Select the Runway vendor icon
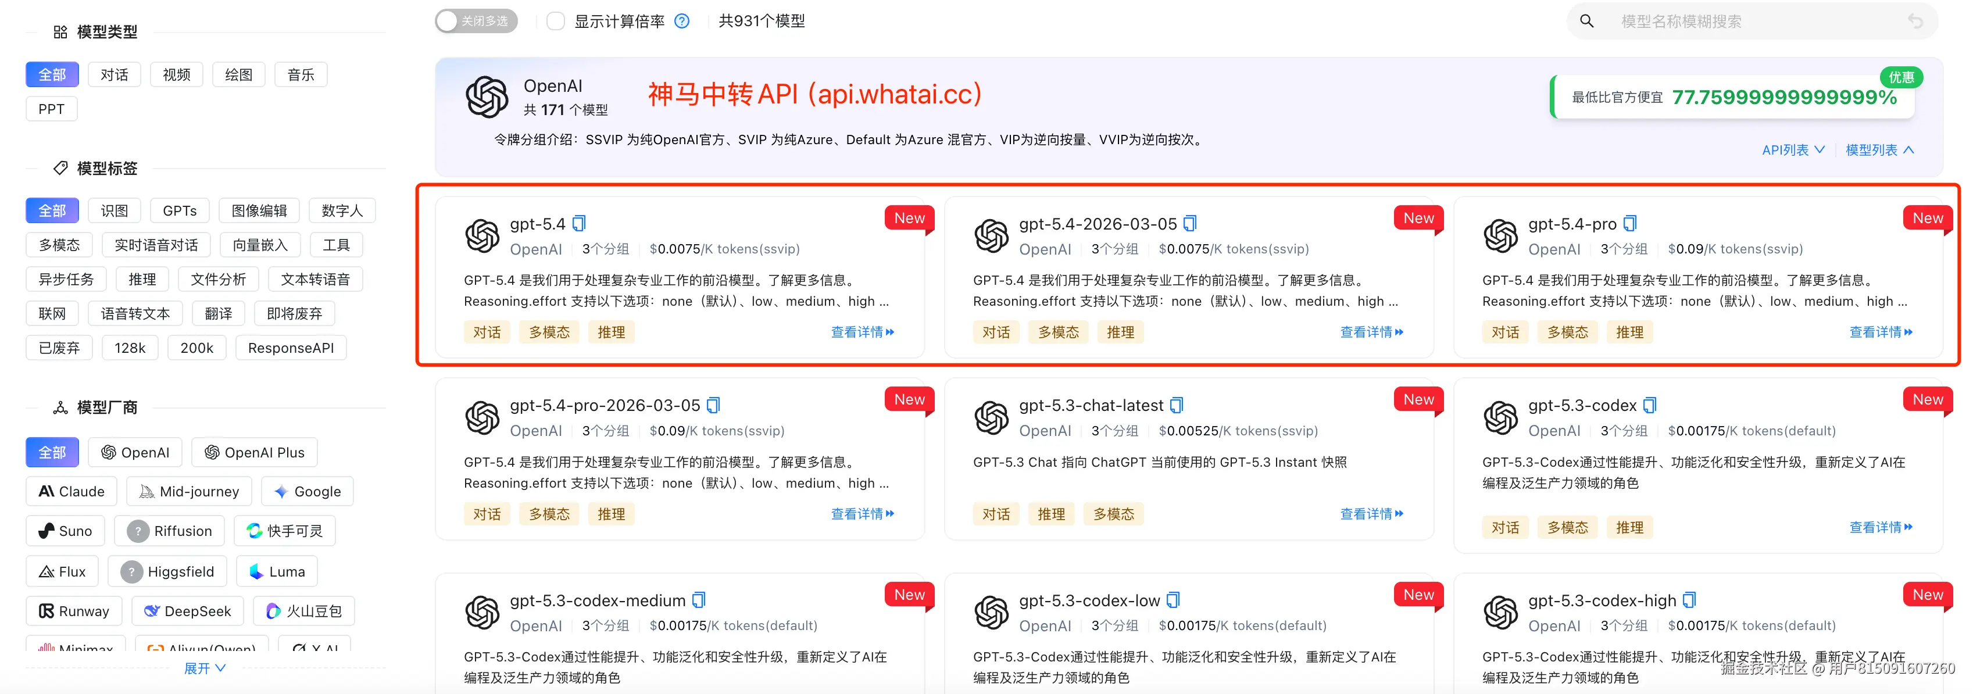This screenshot has width=1973, height=694. (48, 610)
